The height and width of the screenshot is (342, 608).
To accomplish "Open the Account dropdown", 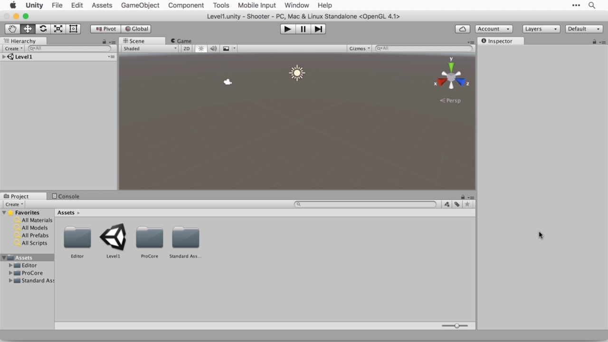I will [494, 29].
